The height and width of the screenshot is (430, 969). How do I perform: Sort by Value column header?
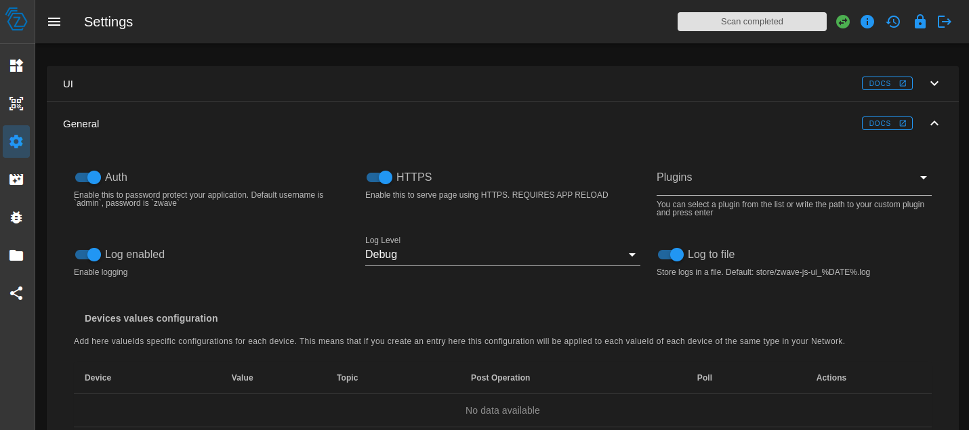pyautogui.click(x=242, y=378)
